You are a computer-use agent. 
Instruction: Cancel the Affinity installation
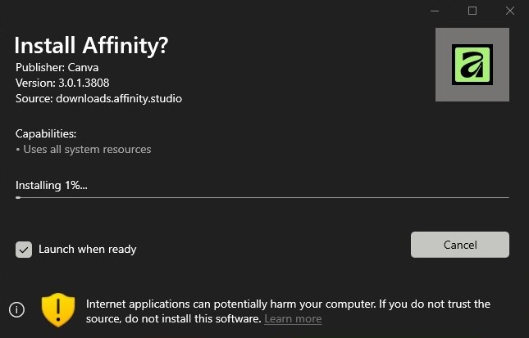point(459,245)
